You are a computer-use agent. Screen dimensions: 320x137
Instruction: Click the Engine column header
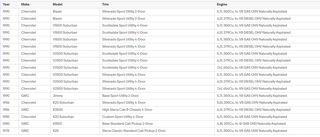[x=222, y=4]
